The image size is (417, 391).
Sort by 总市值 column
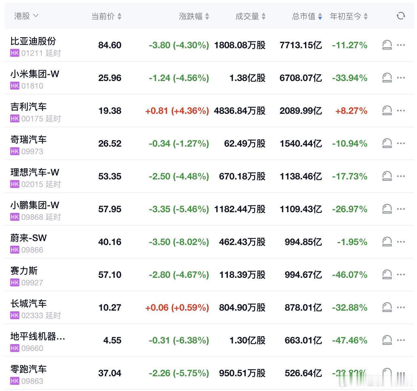coord(307,16)
